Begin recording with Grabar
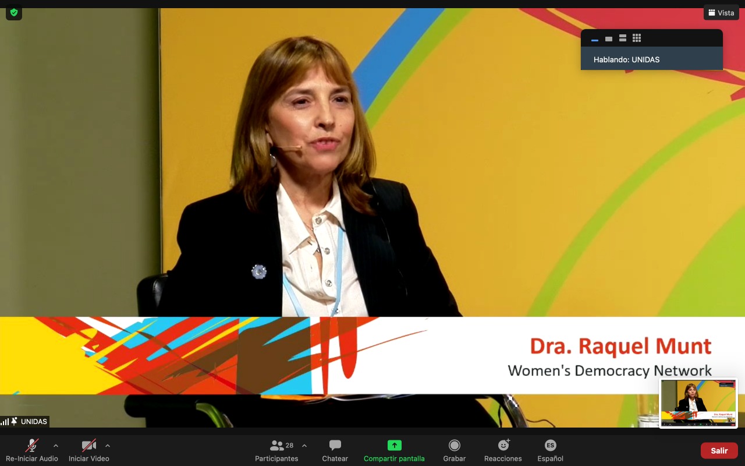Screen dimensions: 745x466 tap(455, 450)
